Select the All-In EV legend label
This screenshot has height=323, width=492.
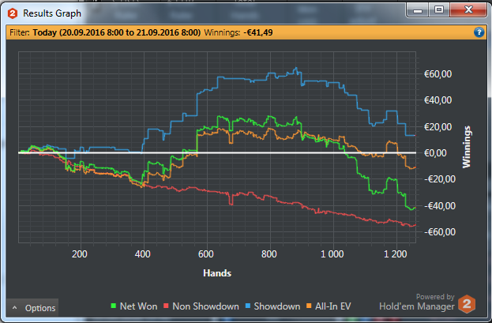tap(333, 306)
